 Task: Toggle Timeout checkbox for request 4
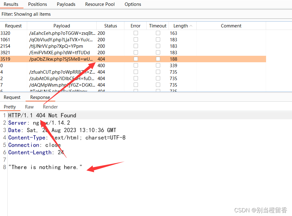point(158,72)
